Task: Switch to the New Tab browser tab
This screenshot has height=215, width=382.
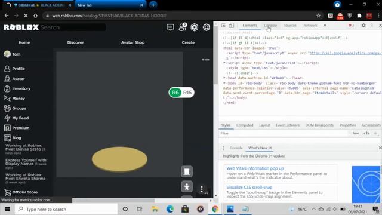Action: coord(110,5)
